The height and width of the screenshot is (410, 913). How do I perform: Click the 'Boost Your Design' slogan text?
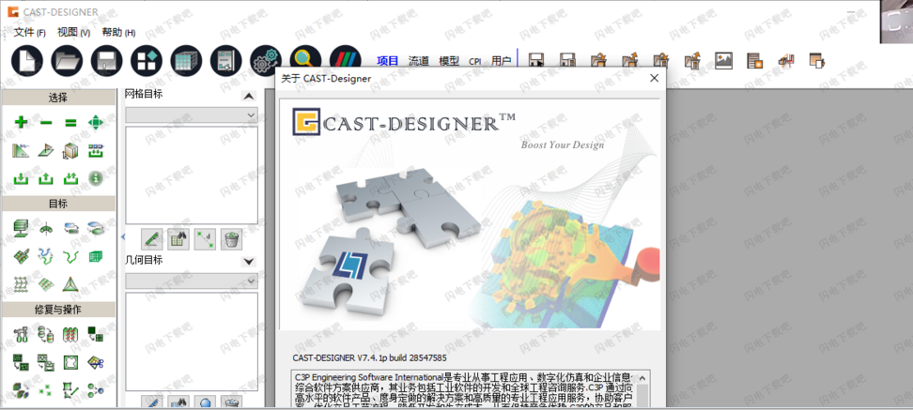563,144
